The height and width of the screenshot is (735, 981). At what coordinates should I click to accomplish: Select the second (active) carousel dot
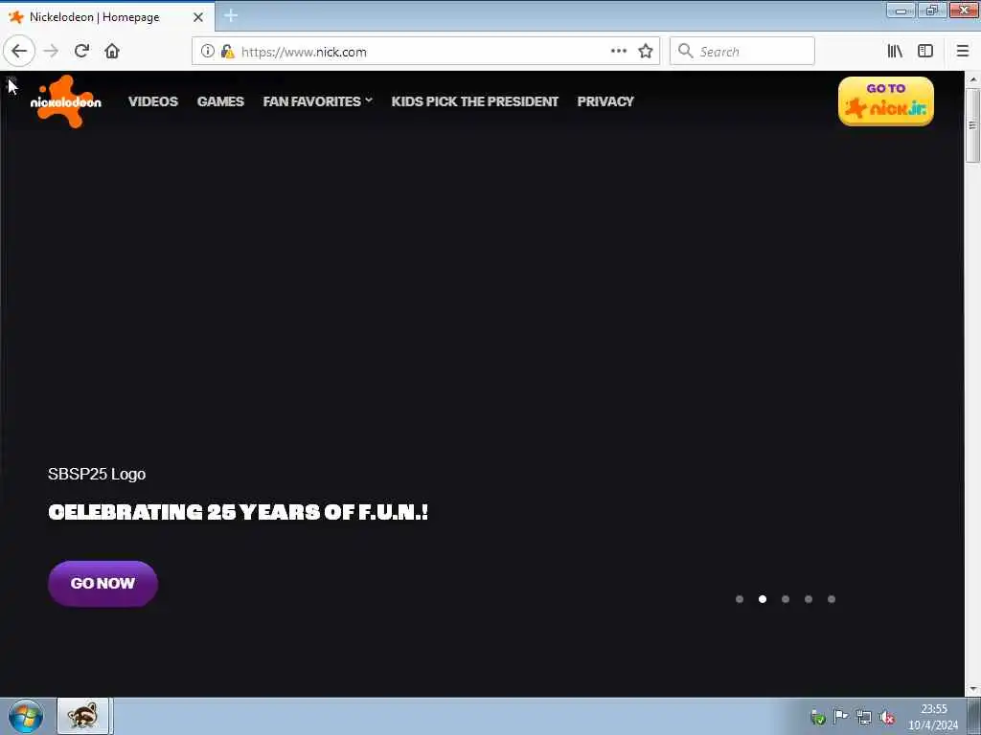pos(762,599)
